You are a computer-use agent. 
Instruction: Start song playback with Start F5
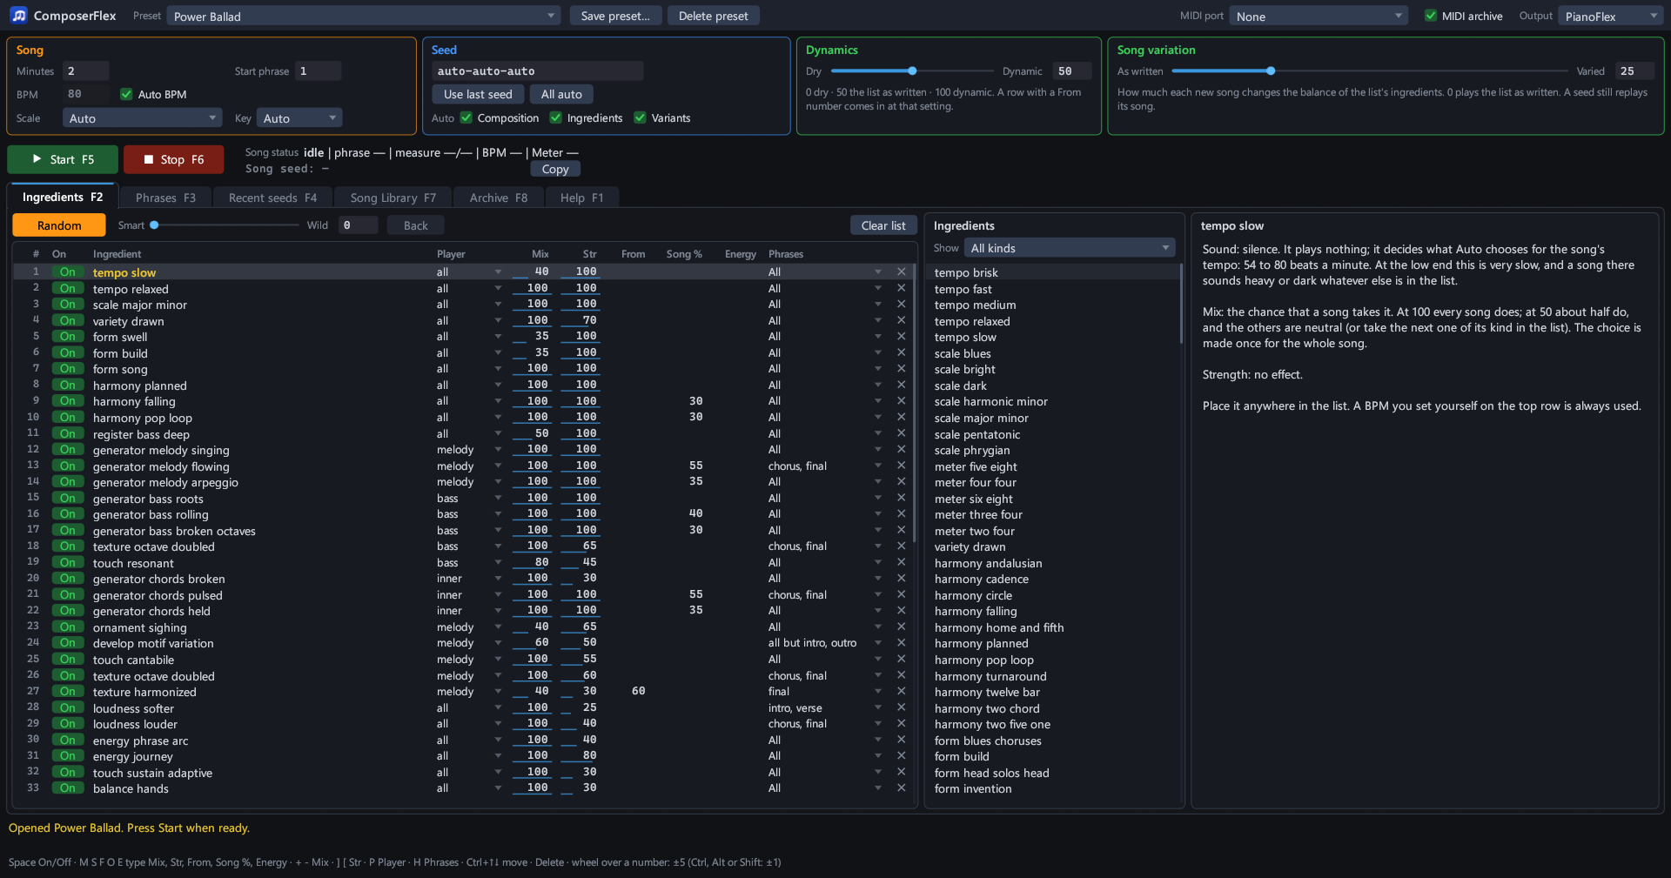[63, 159]
